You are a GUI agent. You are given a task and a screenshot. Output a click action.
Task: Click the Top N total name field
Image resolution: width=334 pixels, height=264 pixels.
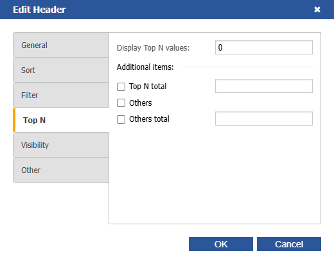264,86
